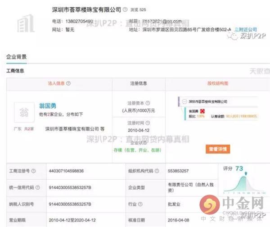Click industry value 批发业
Screen dimensions: 270x227
(174, 204)
